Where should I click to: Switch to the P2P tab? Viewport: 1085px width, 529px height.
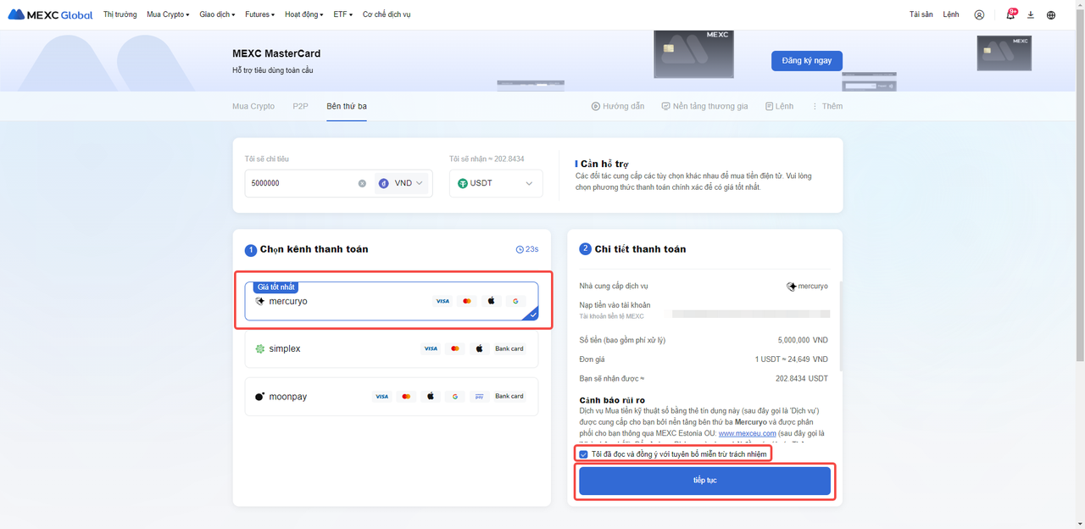pos(300,107)
